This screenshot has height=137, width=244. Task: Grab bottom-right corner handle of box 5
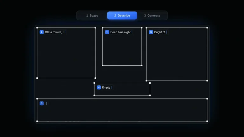tap(207, 121)
